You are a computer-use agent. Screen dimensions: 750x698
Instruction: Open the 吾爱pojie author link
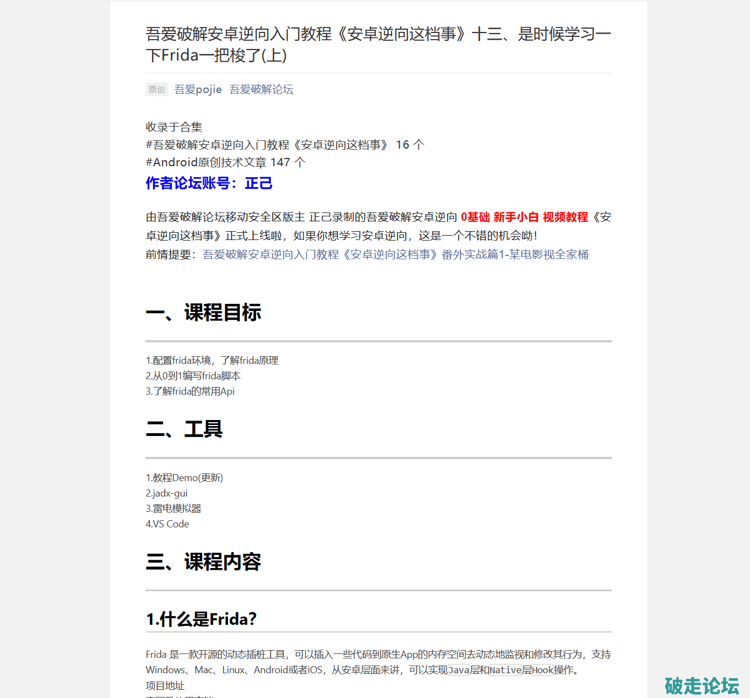198,90
